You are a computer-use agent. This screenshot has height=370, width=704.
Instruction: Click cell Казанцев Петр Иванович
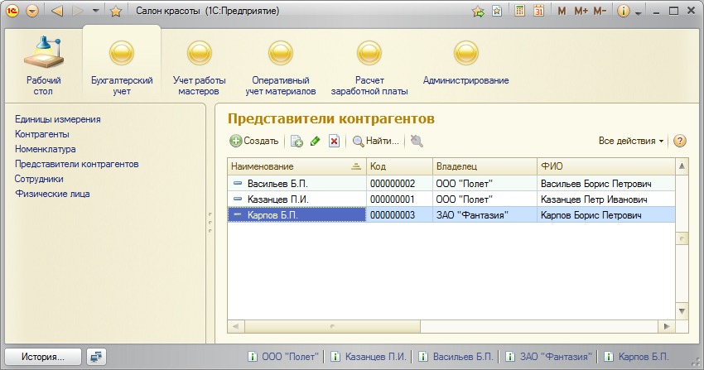point(606,199)
